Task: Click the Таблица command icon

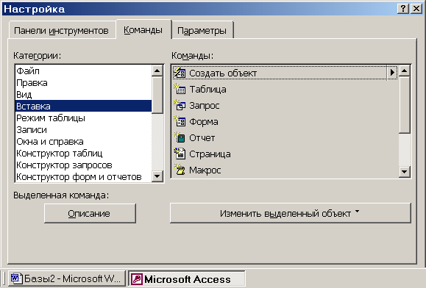Action: coord(180,89)
